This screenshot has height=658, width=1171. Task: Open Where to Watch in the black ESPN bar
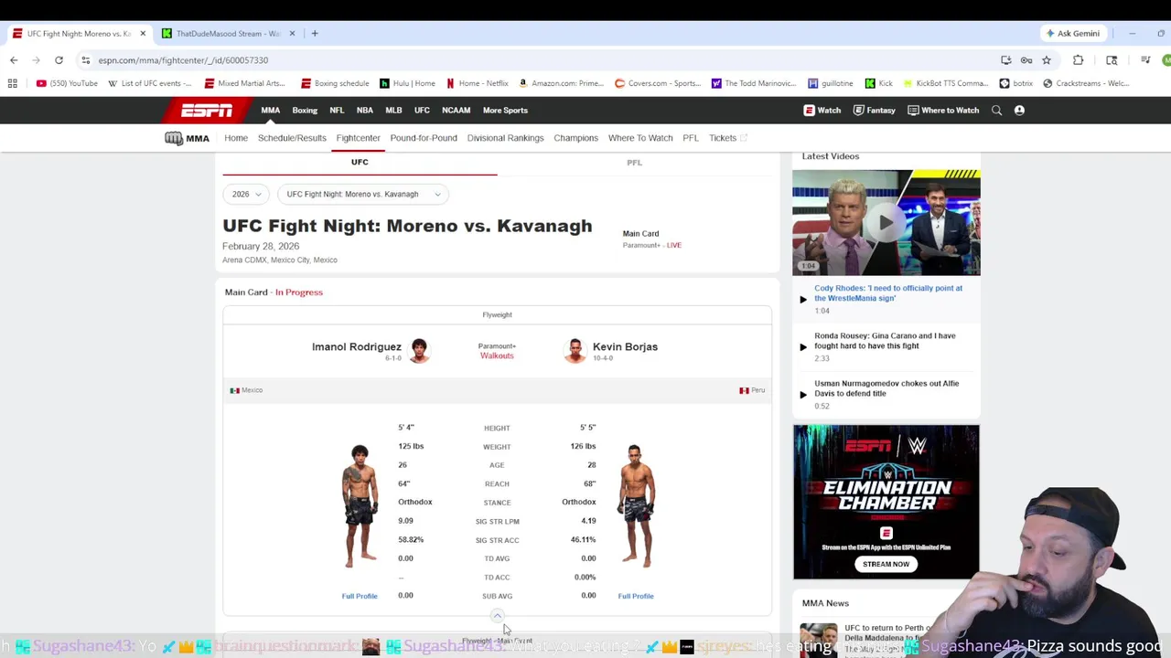(942, 111)
